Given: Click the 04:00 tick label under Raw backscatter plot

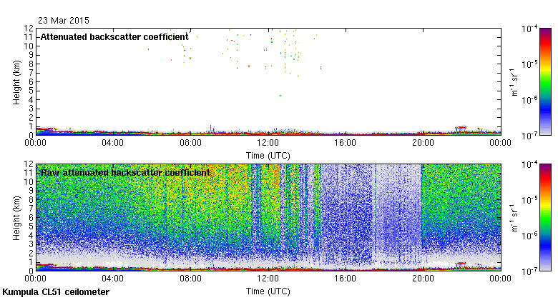Looking at the screenshot, I should 113,279.
